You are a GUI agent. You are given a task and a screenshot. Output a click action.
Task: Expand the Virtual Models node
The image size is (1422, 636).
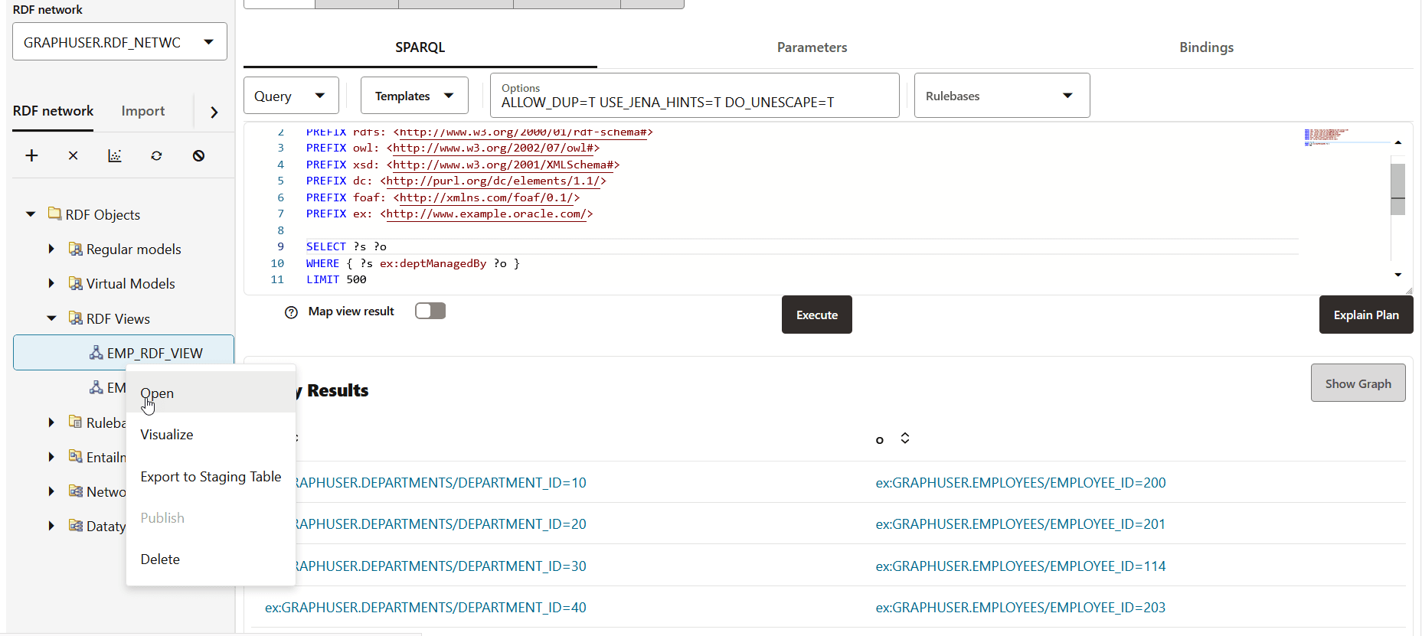[51, 283]
